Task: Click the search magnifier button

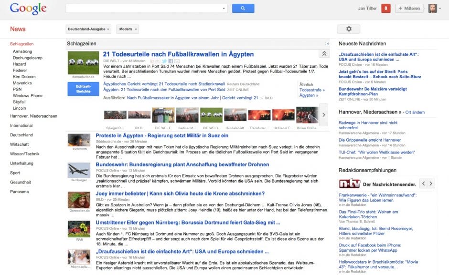Action: point(243,8)
